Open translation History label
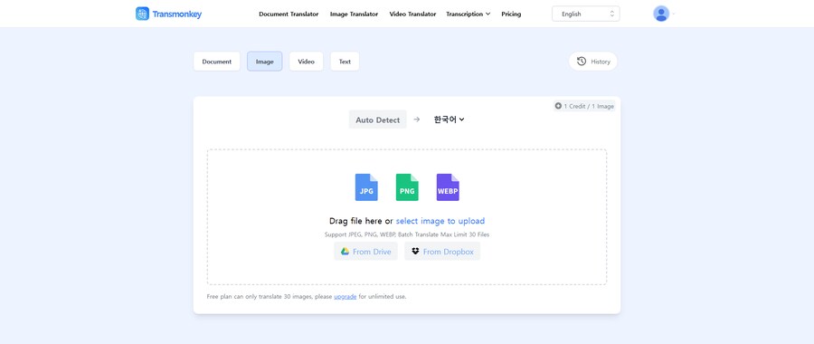Image resolution: width=814 pixels, height=344 pixels. click(601, 62)
